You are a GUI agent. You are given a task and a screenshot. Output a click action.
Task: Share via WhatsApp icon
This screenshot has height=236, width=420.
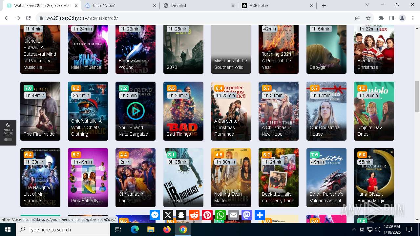pos(220,215)
